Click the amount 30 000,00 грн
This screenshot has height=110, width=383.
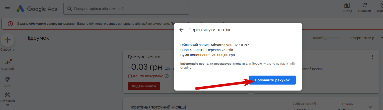coord(223,55)
